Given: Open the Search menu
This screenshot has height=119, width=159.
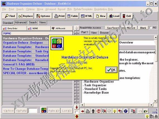Looking at the screenshot, I should 20,9.
